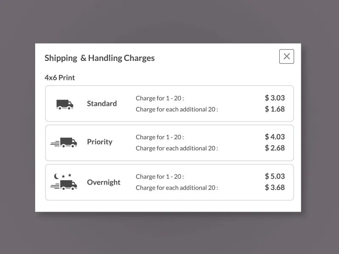The height and width of the screenshot is (254, 339).
Task: Click Overnight additional charge $ 3.68
Action: coord(275,187)
